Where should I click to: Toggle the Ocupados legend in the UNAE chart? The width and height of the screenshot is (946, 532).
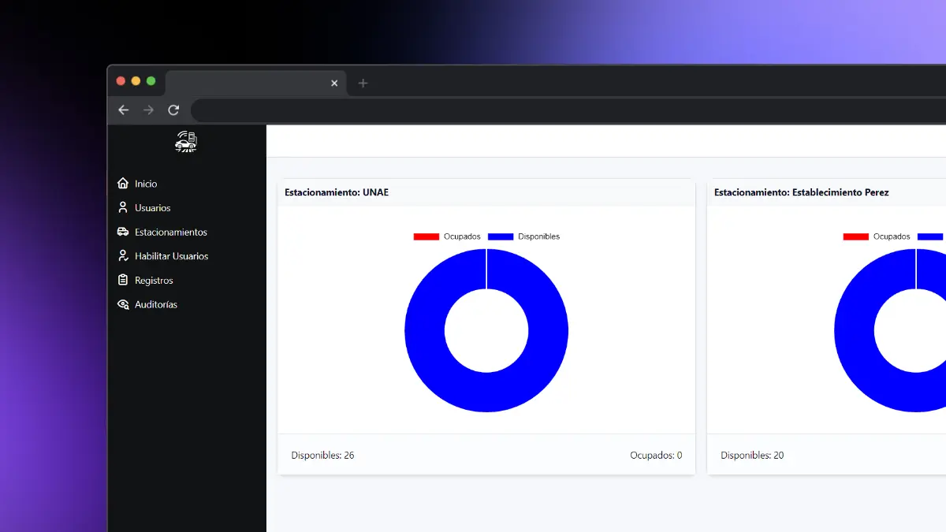pos(447,236)
